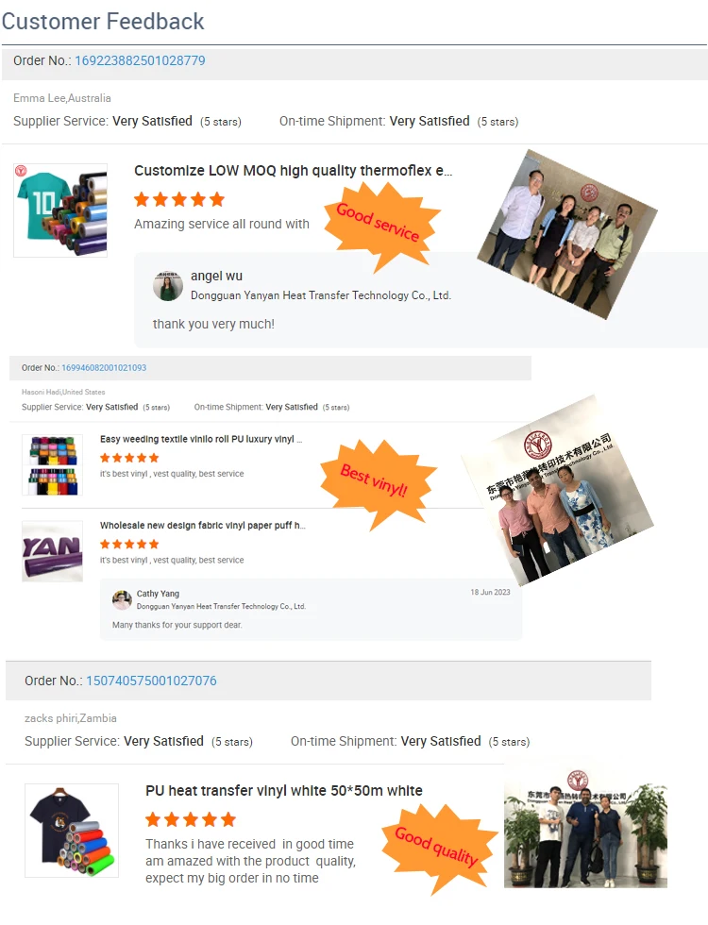Click the Good service orange badge

click(x=380, y=226)
